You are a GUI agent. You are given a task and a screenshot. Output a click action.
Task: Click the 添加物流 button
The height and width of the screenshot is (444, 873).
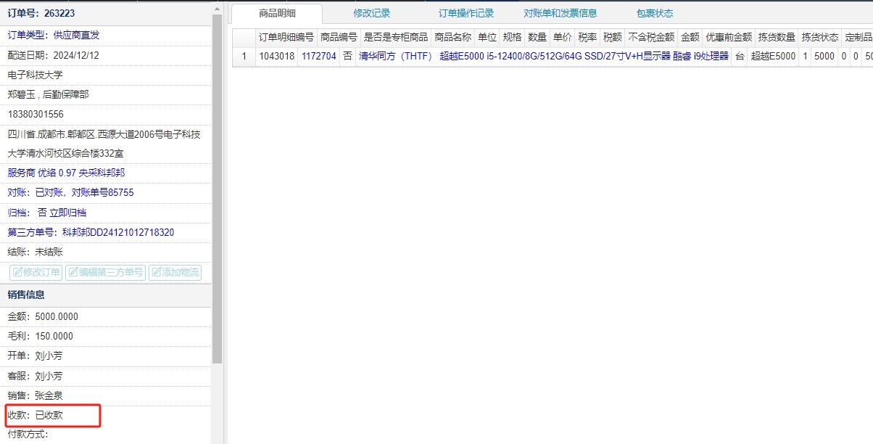click(x=175, y=273)
